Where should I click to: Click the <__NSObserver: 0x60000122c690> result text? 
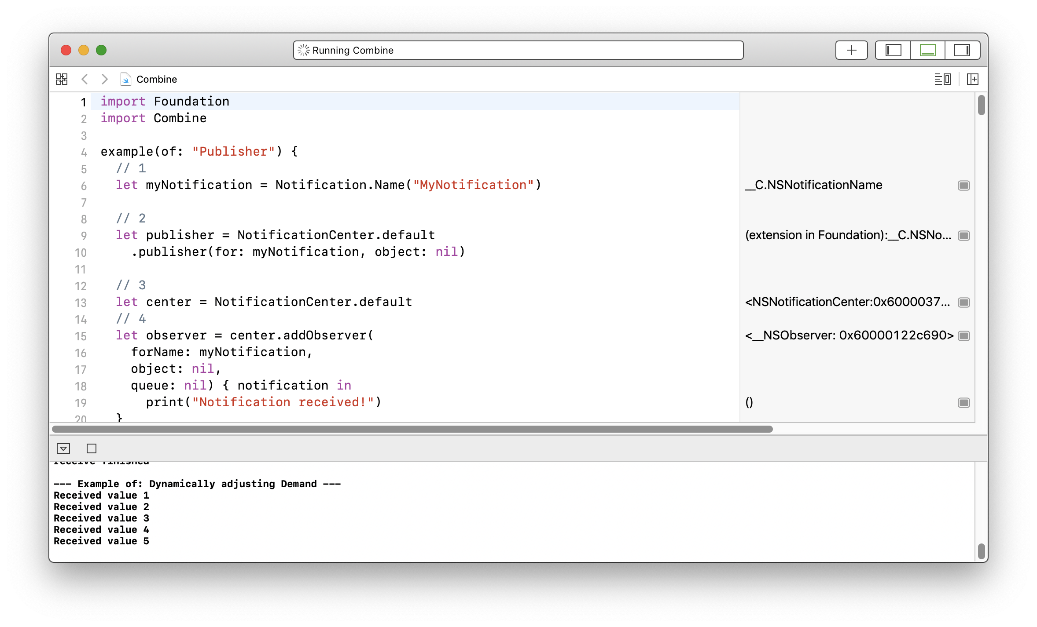849,335
